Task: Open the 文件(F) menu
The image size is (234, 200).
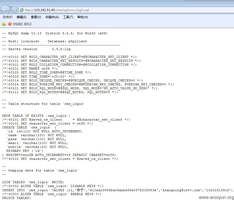Action: [8, 17]
